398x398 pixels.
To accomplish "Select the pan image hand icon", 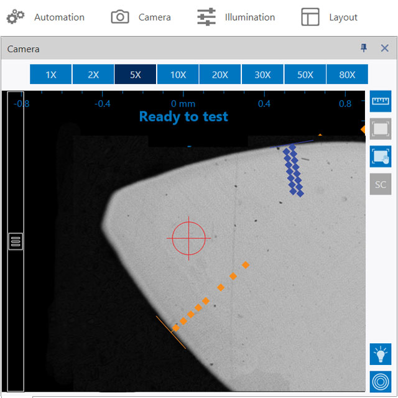I will [380, 157].
